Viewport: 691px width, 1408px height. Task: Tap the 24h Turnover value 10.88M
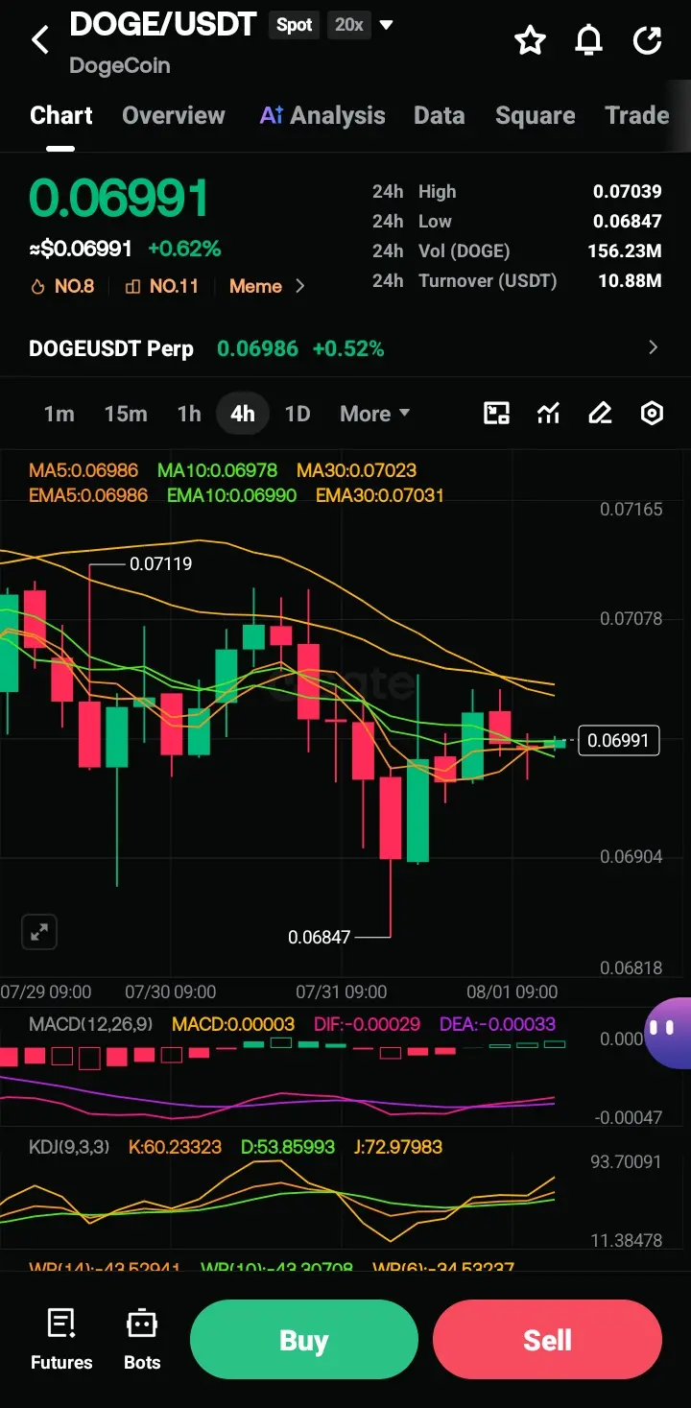click(629, 280)
